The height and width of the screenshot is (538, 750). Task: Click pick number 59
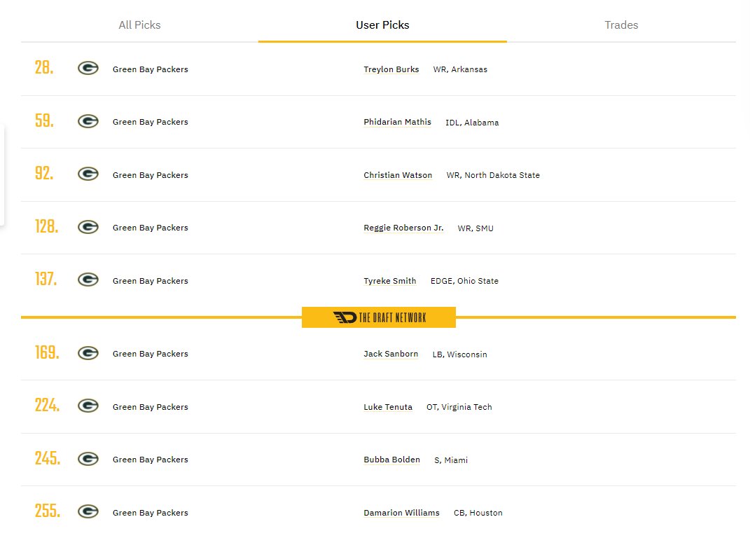coord(44,120)
